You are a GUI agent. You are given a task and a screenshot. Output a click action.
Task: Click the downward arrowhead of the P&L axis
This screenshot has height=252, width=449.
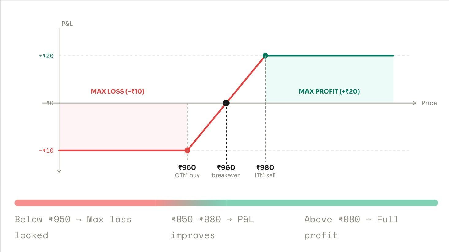pos(59,171)
